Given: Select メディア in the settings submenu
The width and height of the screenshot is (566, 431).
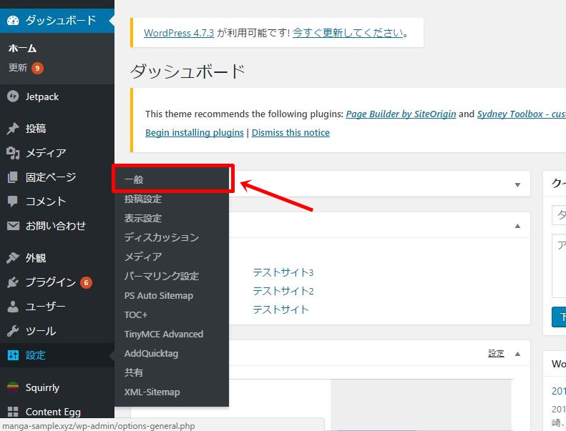Looking at the screenshot, I should click(x=172, y=257).
